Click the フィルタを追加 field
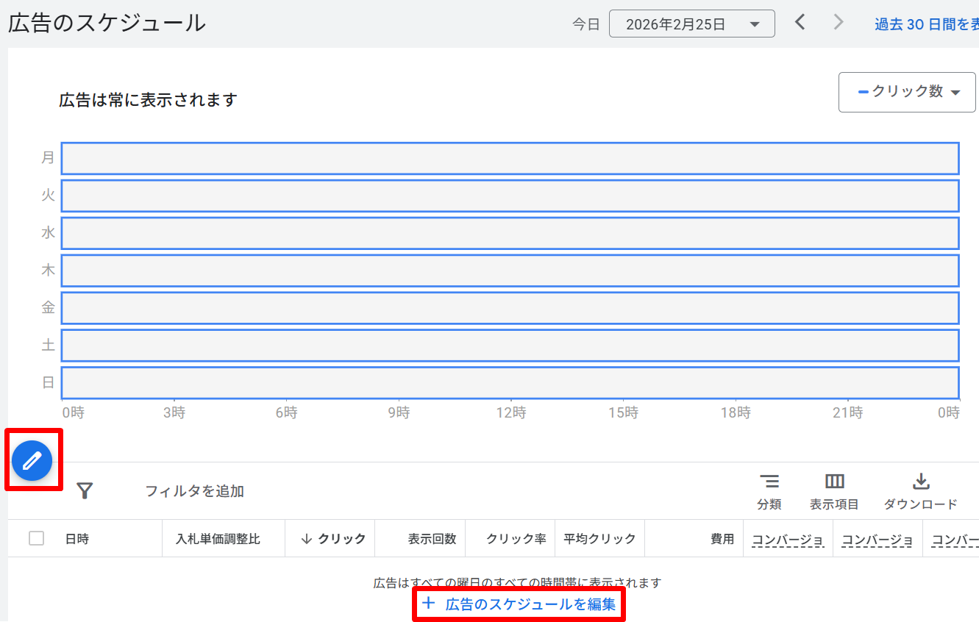 click(x=194, y=491)
